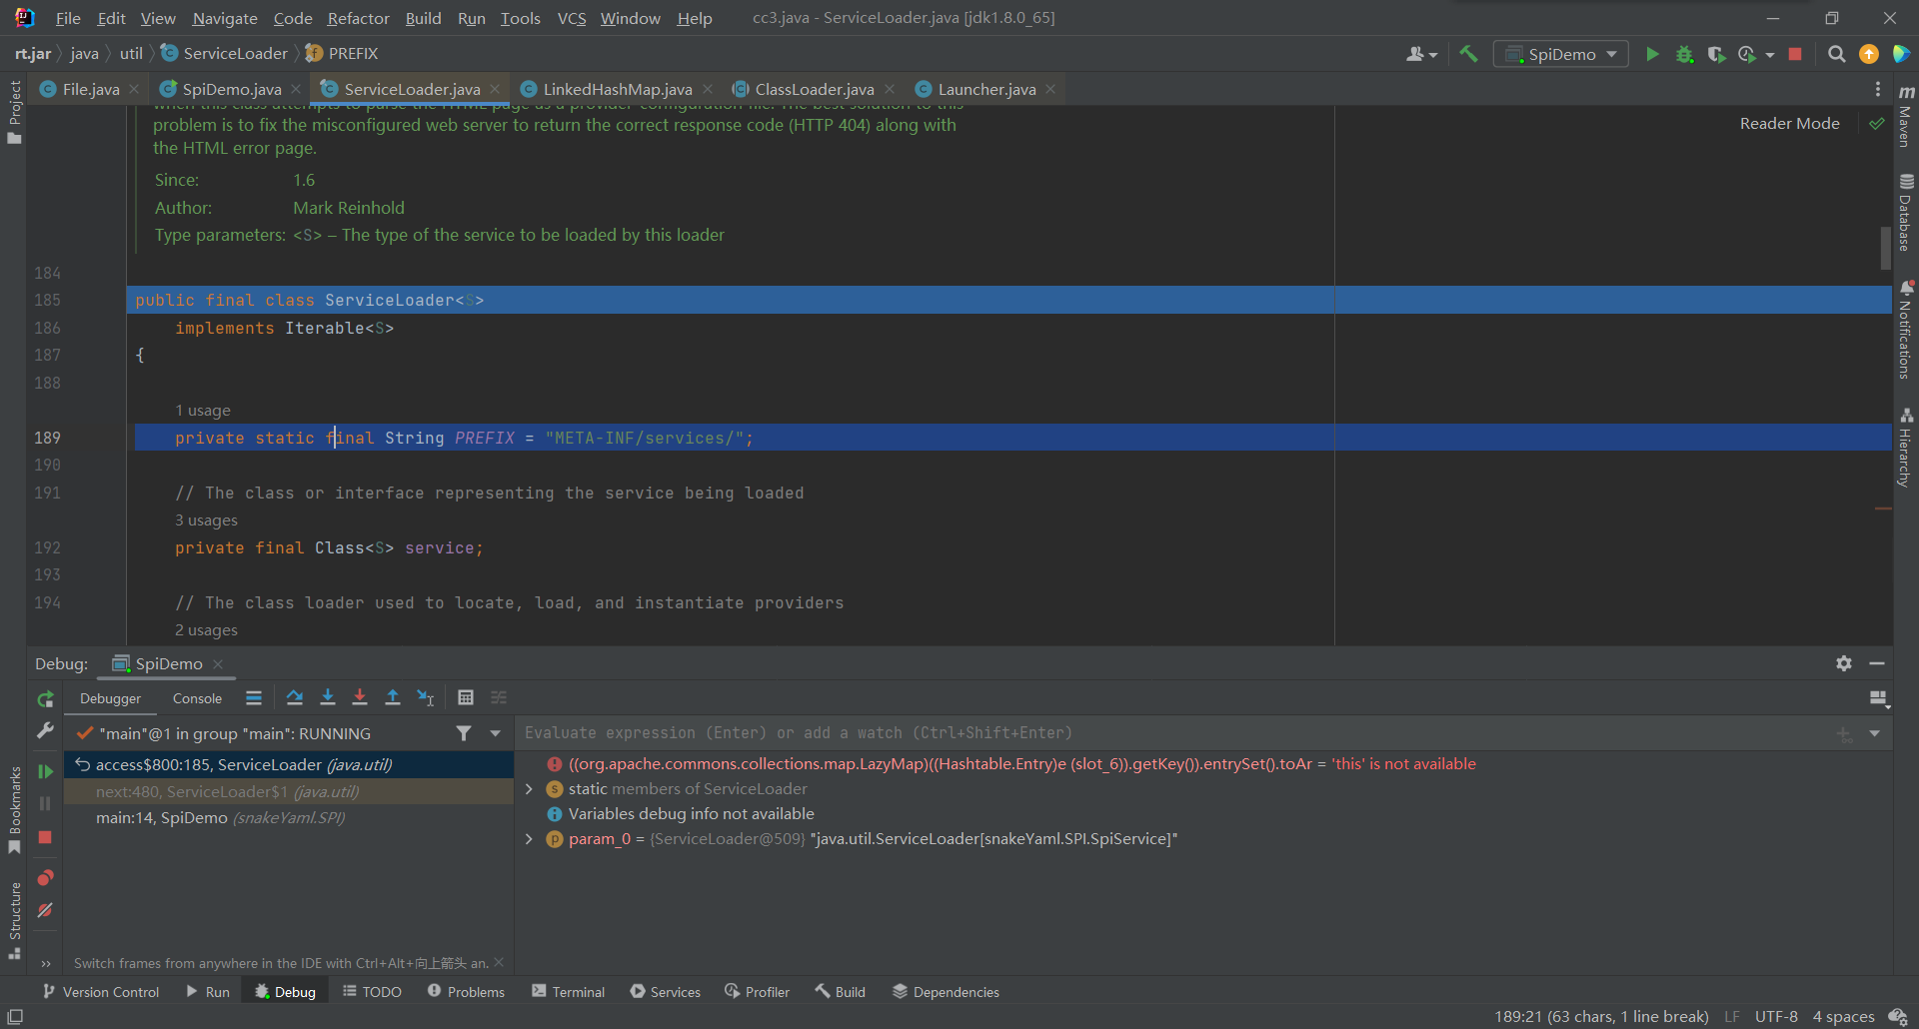Stop debugging with the red square in debug sidebar

pyautogui.click(x=45, y=837)
